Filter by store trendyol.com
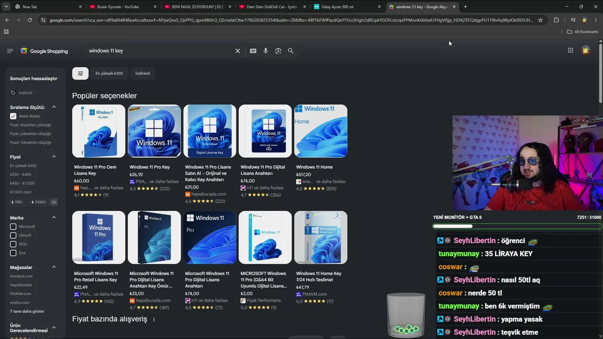 [x=21, y=276]
